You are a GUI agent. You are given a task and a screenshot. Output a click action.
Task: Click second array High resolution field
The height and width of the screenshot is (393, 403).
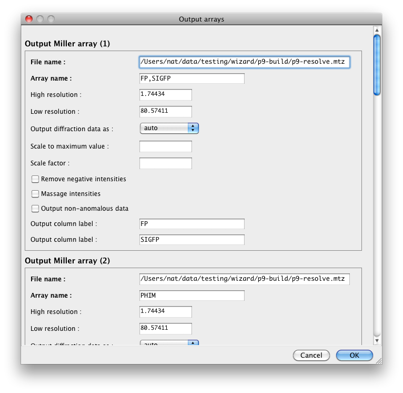[165, 312]
